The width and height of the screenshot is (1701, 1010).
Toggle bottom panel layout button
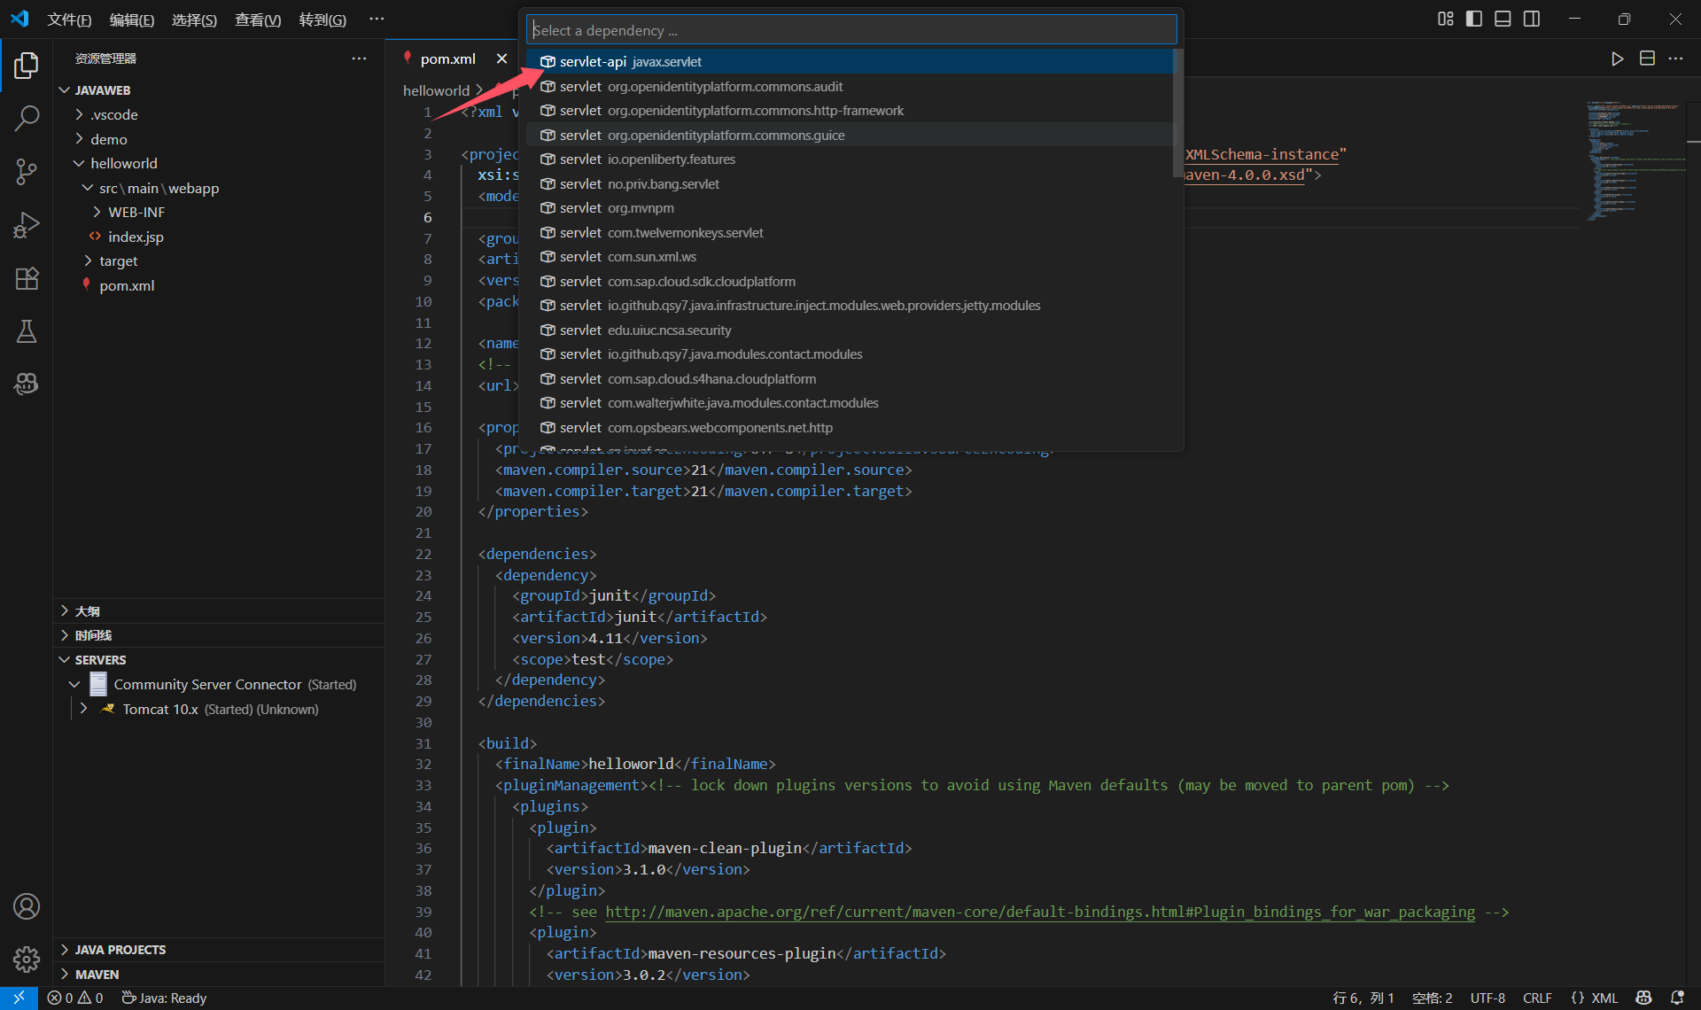[1503, 19]
